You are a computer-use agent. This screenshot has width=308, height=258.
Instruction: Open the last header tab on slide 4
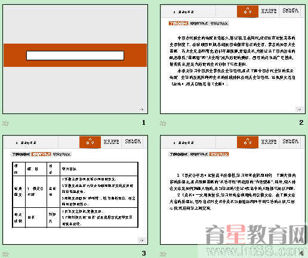[x=291, y=142]
